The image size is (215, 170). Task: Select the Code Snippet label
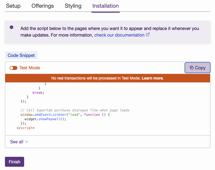(21, 55)
